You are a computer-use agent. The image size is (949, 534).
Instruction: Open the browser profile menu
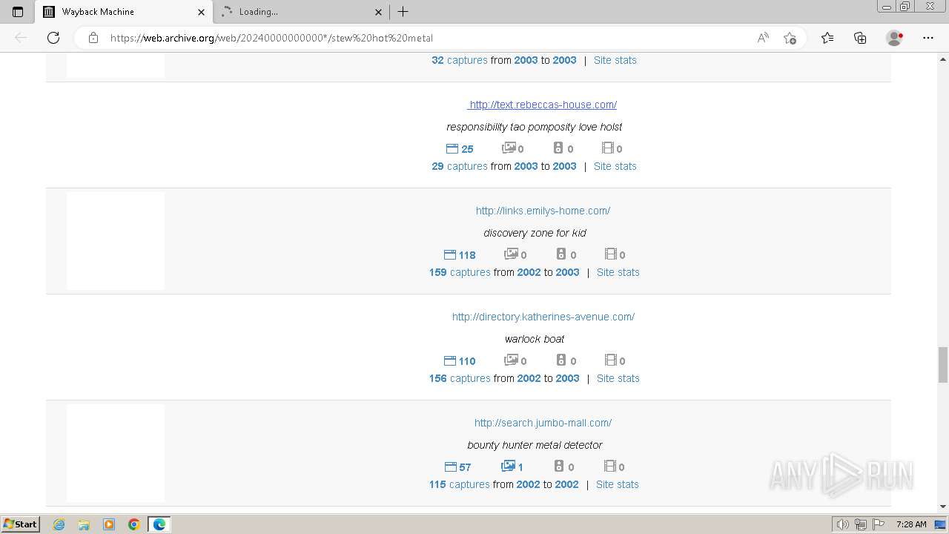coord(895,38)
